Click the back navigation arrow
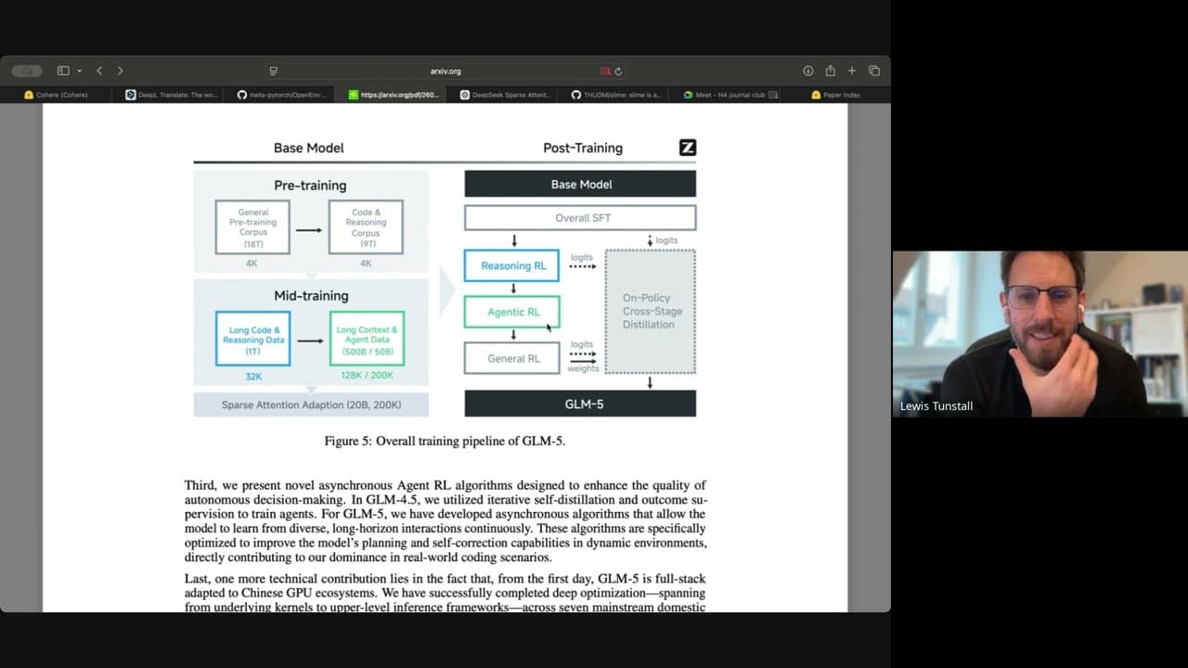The image size is (1188, 668). pyautogui.click(x=99, y=70)
